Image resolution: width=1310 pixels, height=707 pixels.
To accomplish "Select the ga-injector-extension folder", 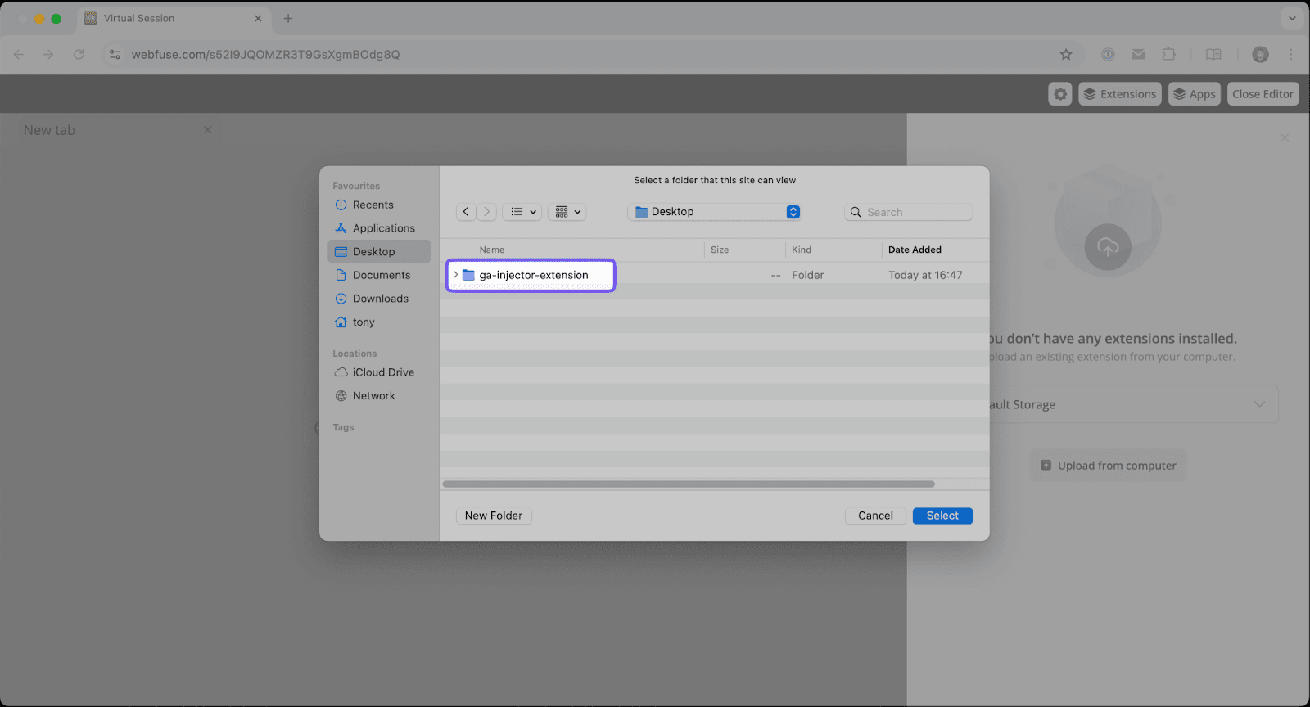I will pos(533,275).
